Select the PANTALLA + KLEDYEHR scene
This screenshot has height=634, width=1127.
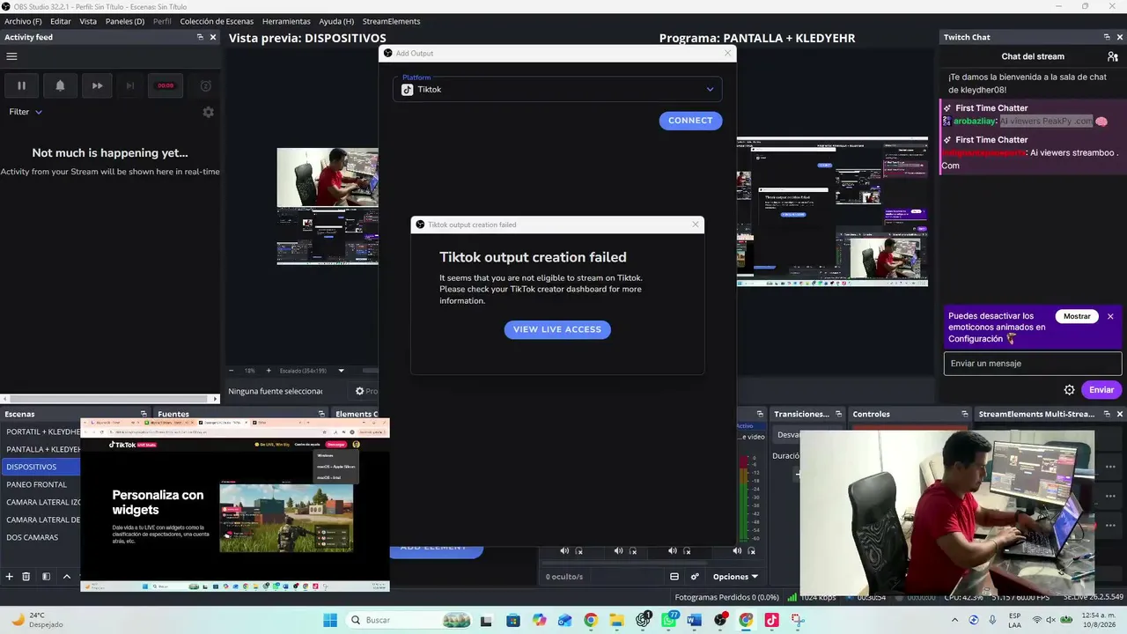tap(41, 449)
